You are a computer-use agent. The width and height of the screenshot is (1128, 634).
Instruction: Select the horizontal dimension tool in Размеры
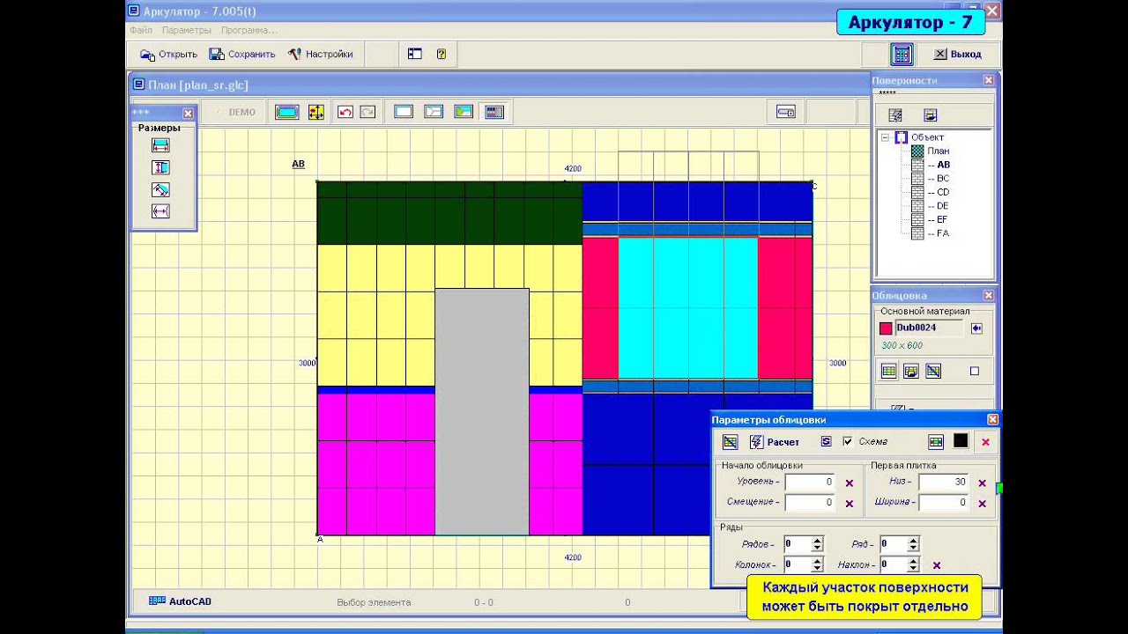click(160, 146)
